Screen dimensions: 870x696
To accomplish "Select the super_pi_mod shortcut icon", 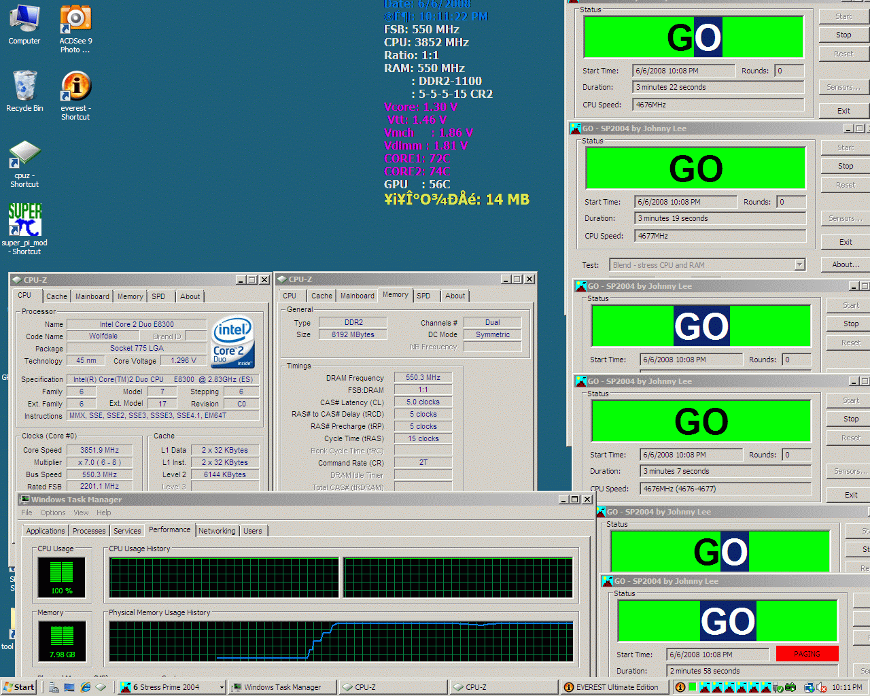I will tap(24, 229).
